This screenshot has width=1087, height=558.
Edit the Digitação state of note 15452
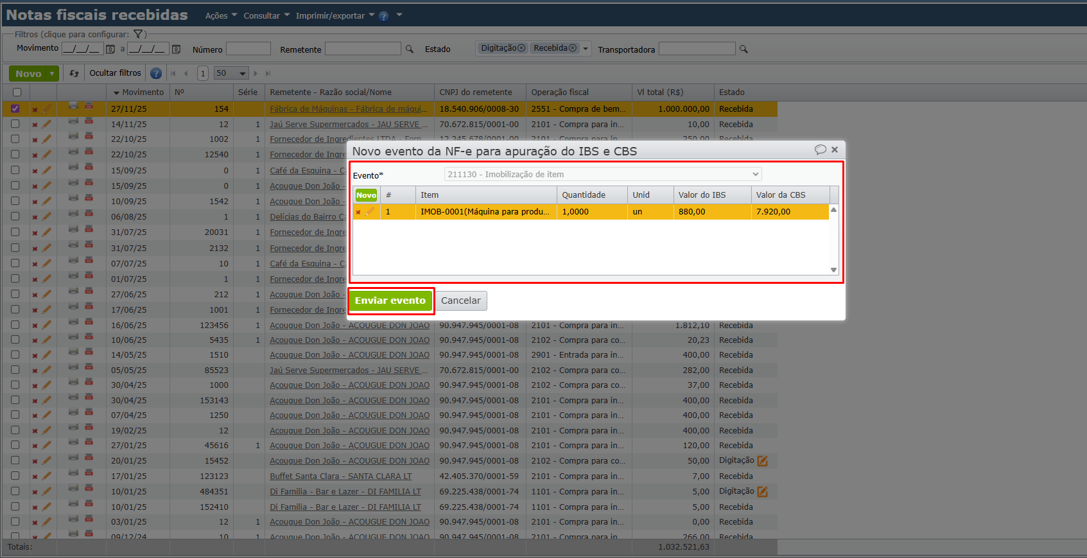coord(763,461)
